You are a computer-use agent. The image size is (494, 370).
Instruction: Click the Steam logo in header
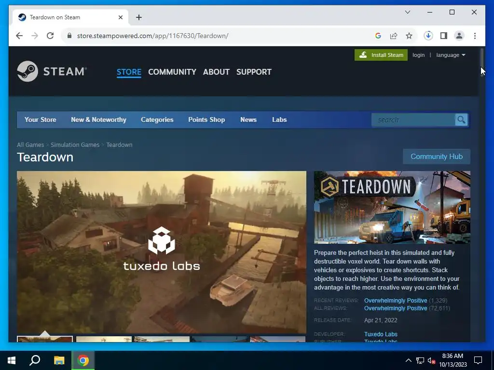52,71
